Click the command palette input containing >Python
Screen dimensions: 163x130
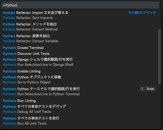tap(80, 5)
